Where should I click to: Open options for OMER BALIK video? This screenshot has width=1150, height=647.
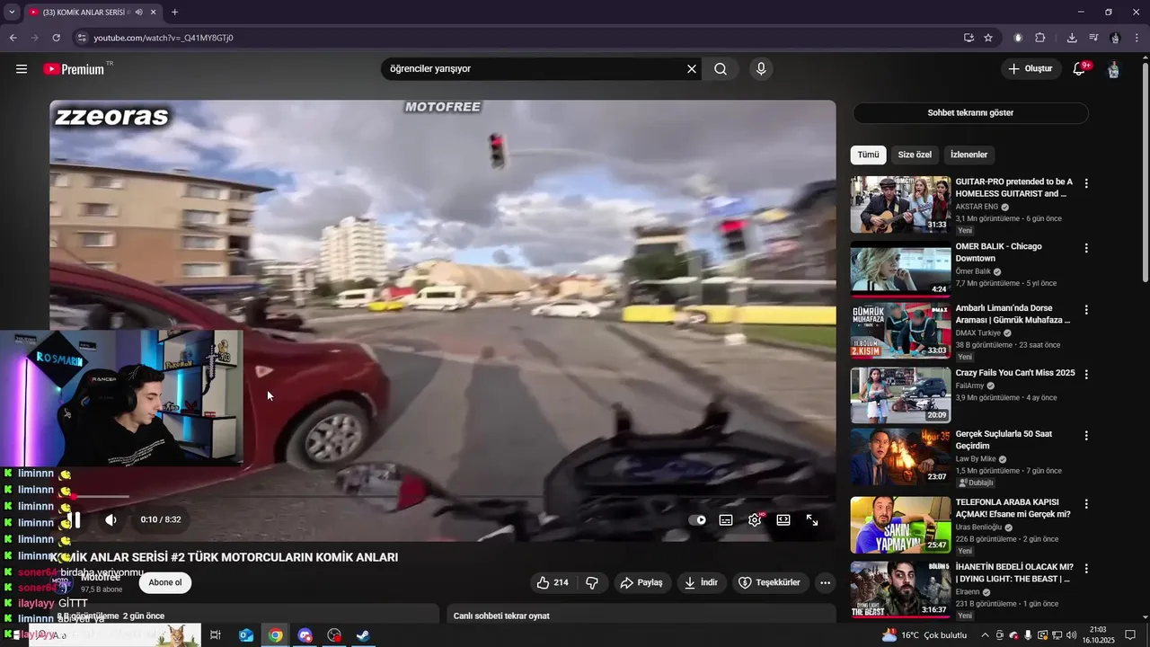pos(1086,248)
